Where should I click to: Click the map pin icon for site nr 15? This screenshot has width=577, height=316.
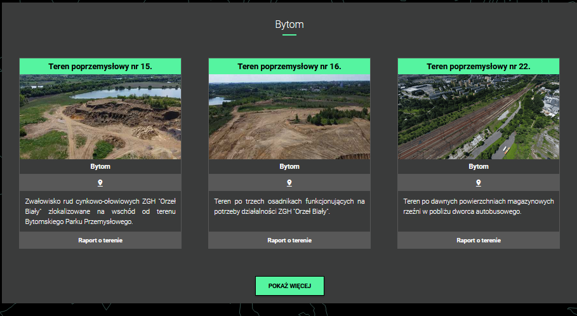[x=100, y=183]
